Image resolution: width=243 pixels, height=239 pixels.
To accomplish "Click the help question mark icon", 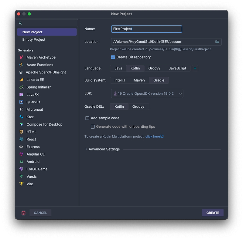I will click(x=24, y=213).
